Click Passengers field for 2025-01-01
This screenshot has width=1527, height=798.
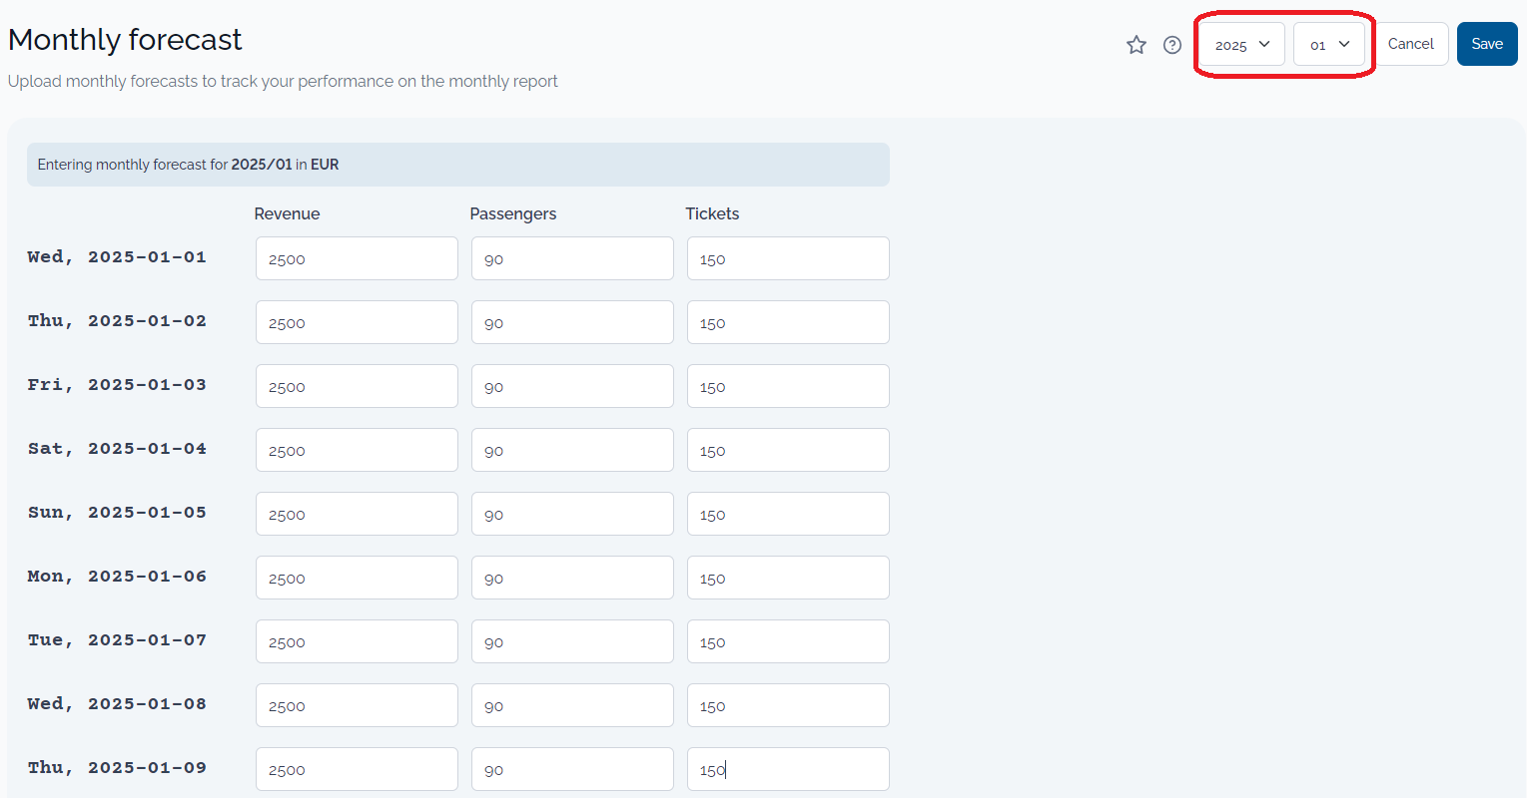tap(572, 258)
